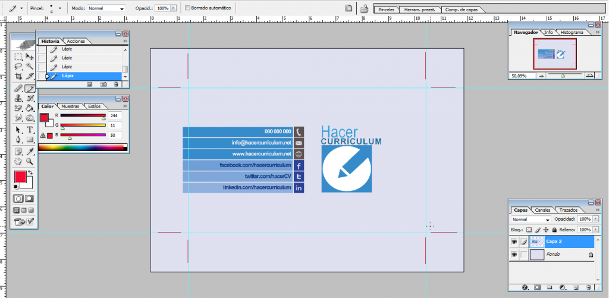Add layer style from Layers panel
The image size is (609, 298).
pos(525,287)
